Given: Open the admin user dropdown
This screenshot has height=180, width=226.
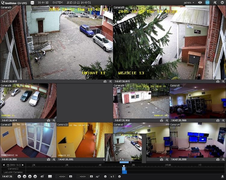Looking at the screenshot, I should [189, 3].
